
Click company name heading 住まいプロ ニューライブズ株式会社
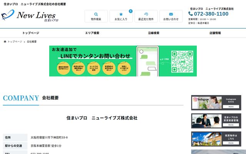(x=102, y=118)
